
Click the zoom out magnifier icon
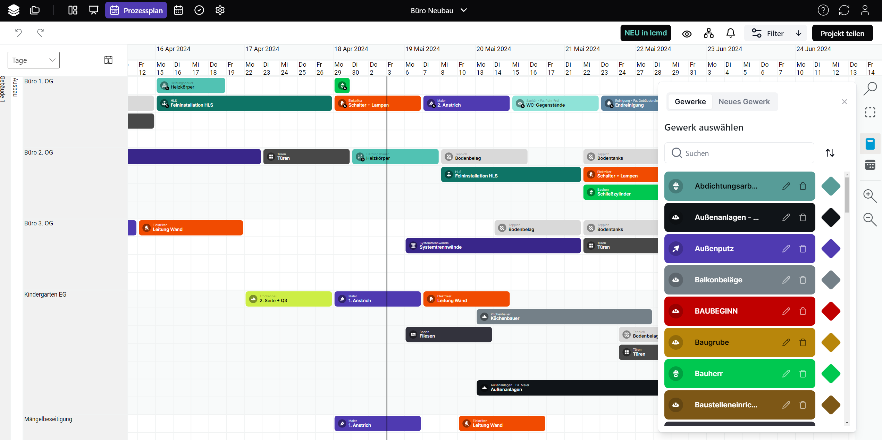pos(870,219)
